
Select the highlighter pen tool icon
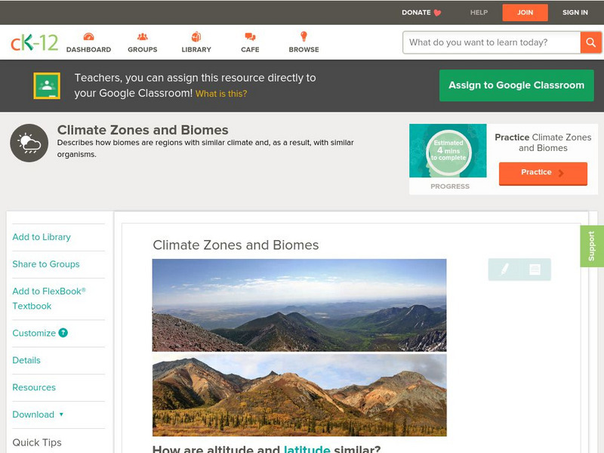point(504,270)
